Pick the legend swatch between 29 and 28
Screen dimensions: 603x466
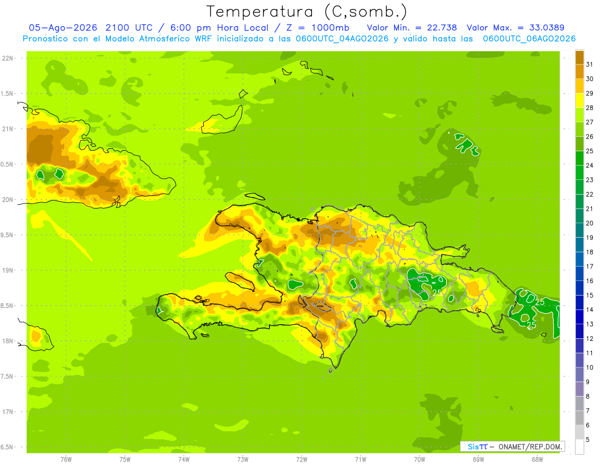click(x=579, y=101)
